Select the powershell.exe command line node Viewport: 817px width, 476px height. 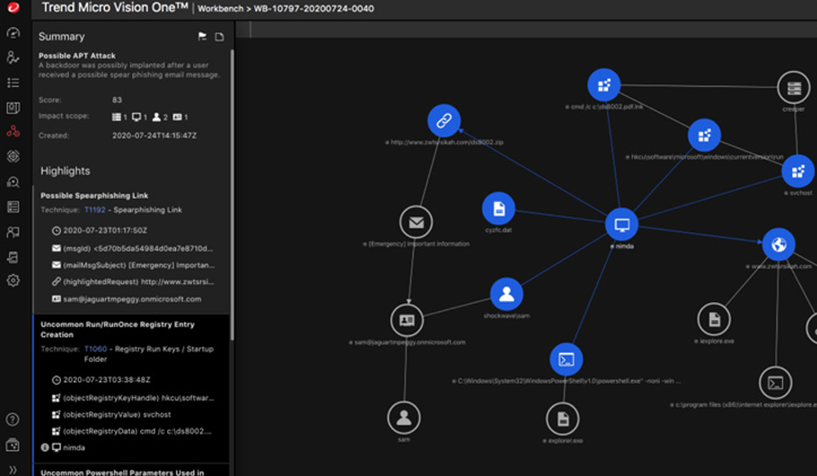coord(566,359)
